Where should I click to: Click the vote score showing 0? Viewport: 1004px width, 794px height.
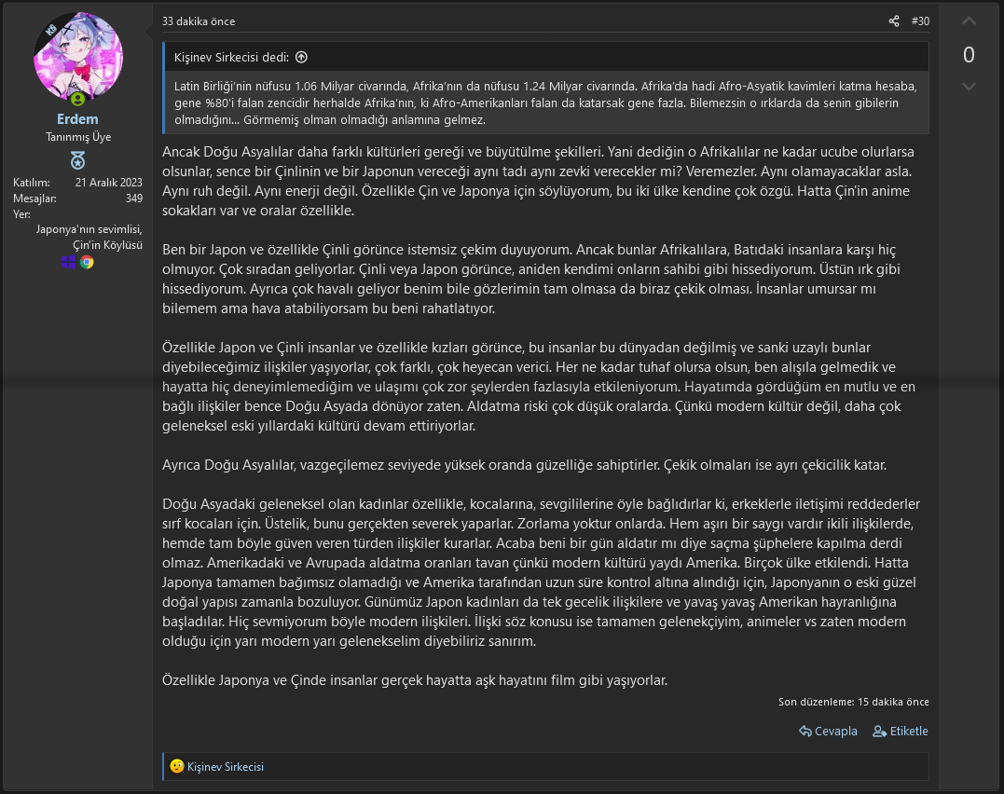[x=969, y=55]
